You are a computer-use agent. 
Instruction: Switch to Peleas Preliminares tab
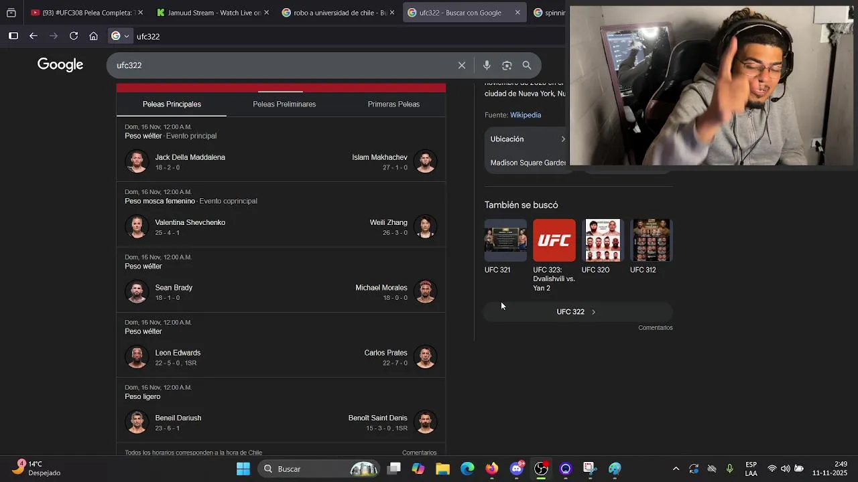[x=284, y=104]
